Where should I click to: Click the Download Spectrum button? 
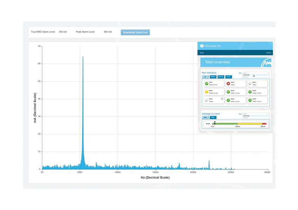(135, 32)
